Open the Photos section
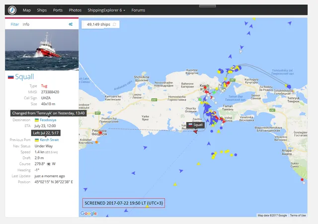The width and height of the screenshot is (318, 224). pos(75,10)
